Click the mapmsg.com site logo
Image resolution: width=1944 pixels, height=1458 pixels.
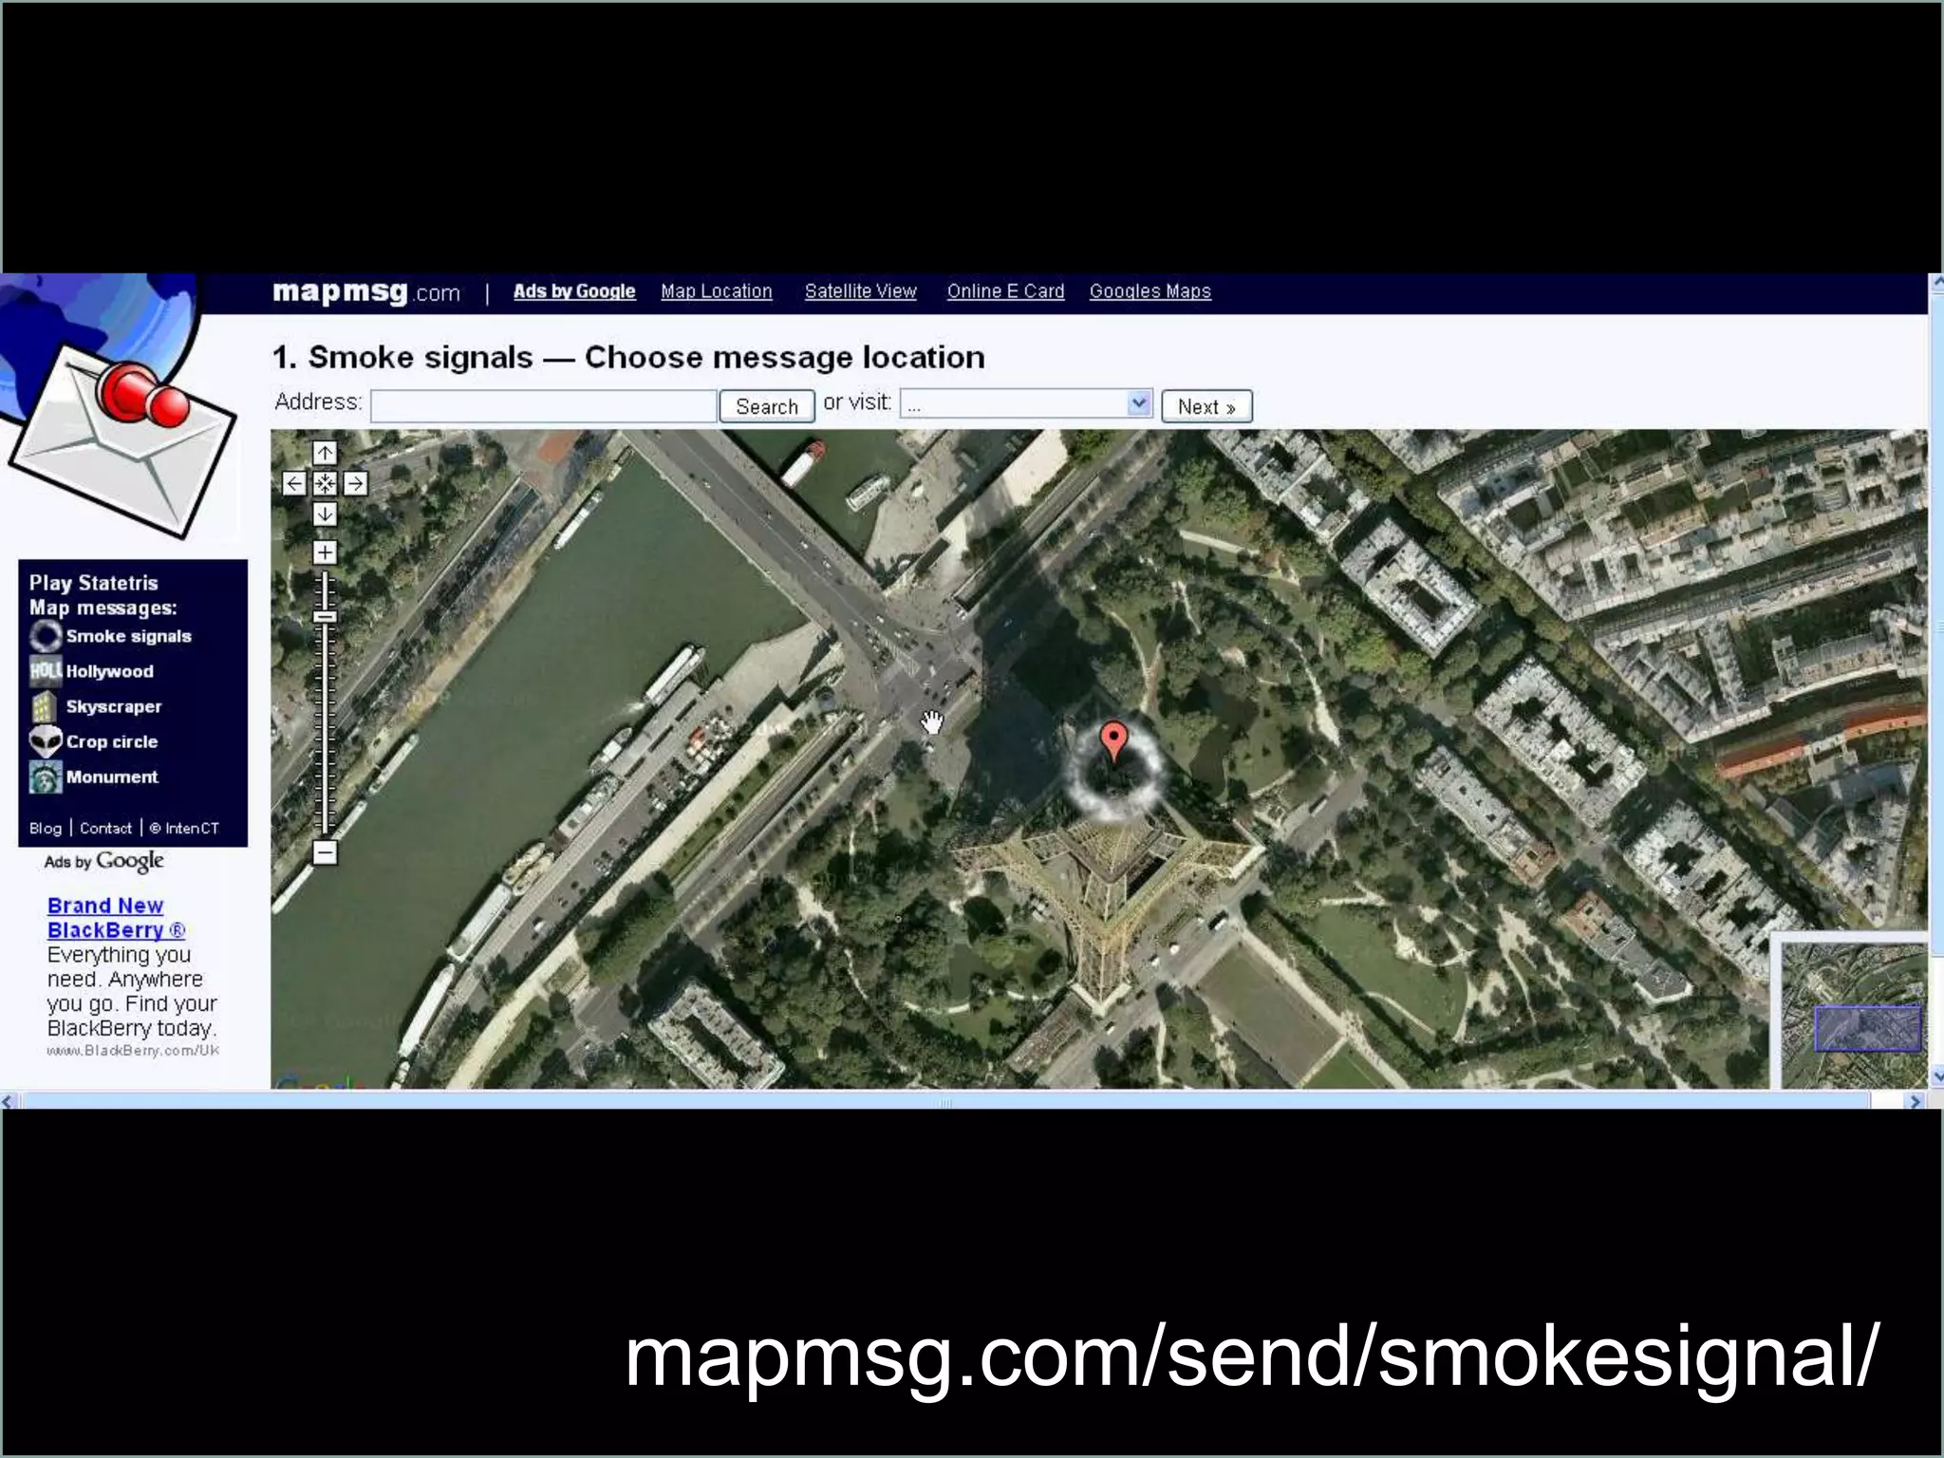[366, 292]
